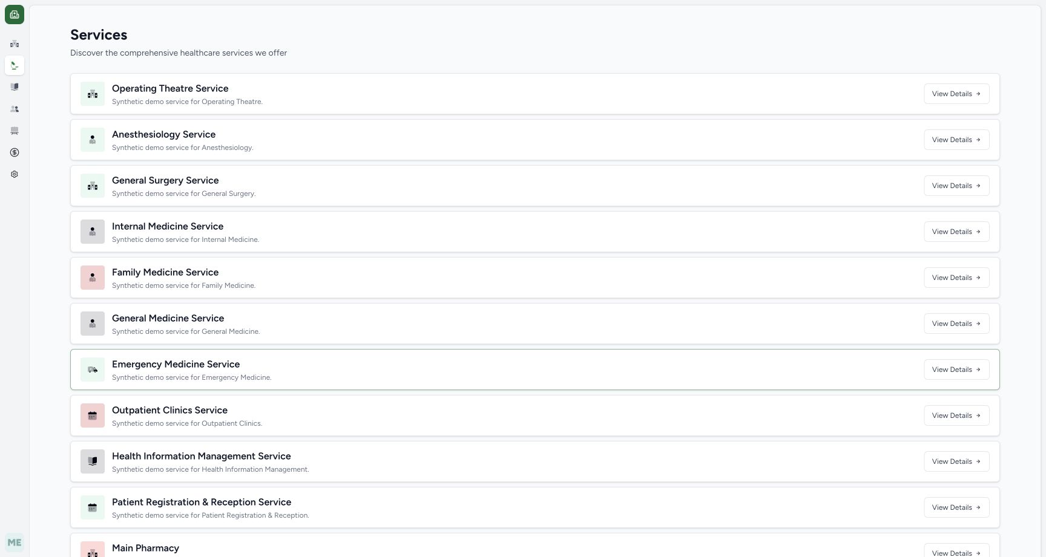Open the dollar billing sidebar icon
The width and height of the screenshot is (1046, 557).
(x=15, y=152)
